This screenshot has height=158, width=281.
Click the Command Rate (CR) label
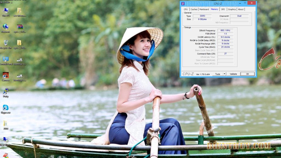[206, 54]
